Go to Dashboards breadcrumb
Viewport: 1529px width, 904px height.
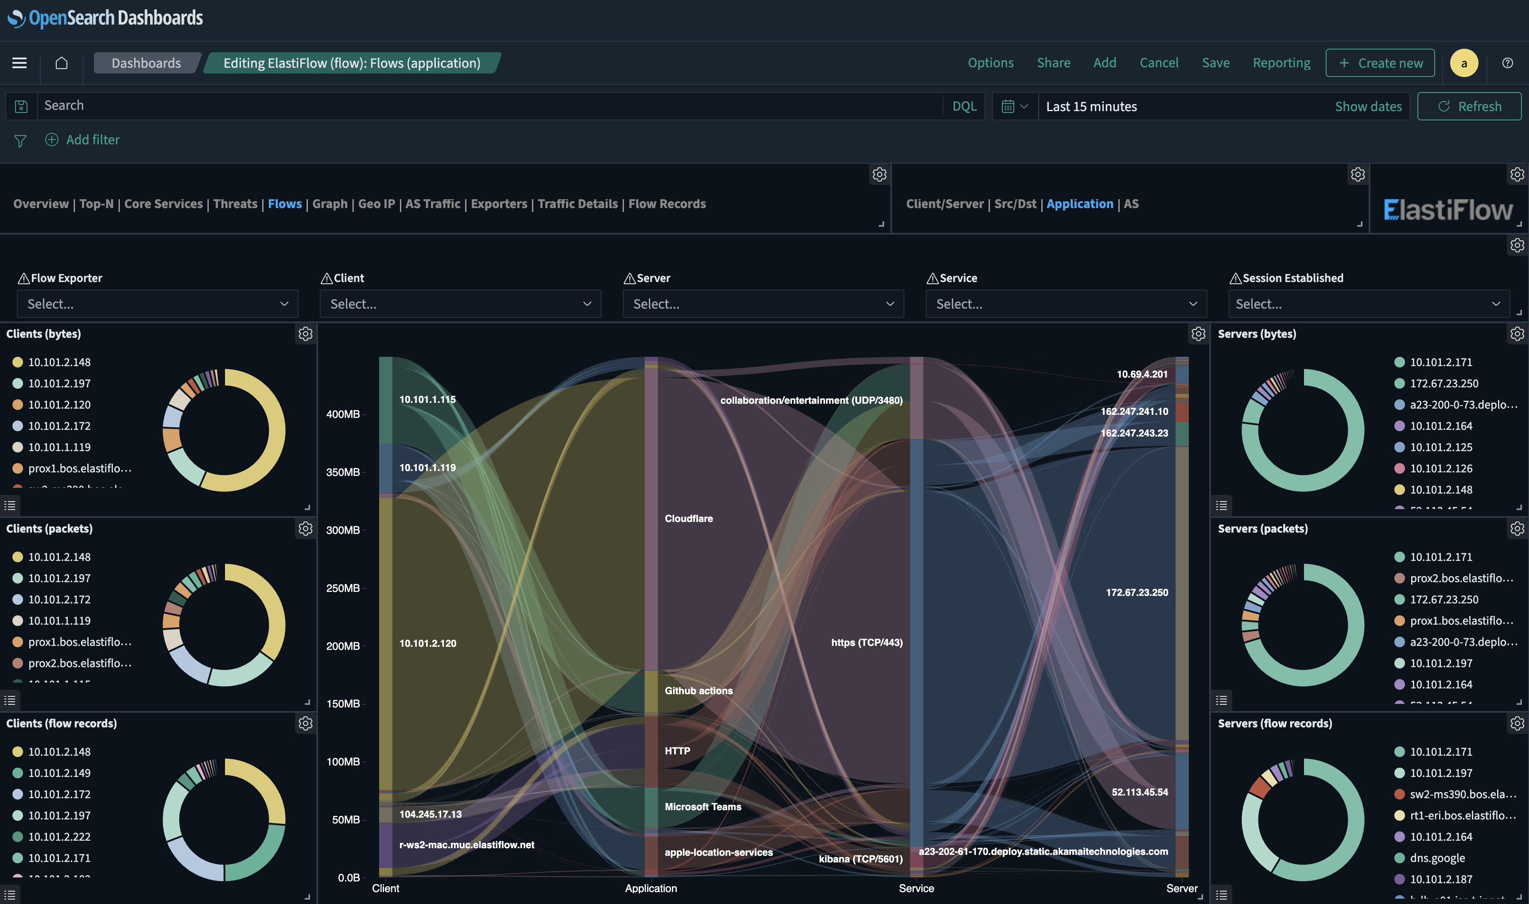click(146, 63)
